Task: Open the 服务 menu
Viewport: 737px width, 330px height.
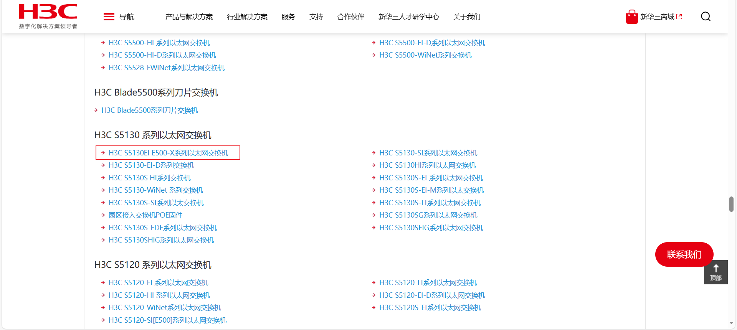Action: click(288, 17)
